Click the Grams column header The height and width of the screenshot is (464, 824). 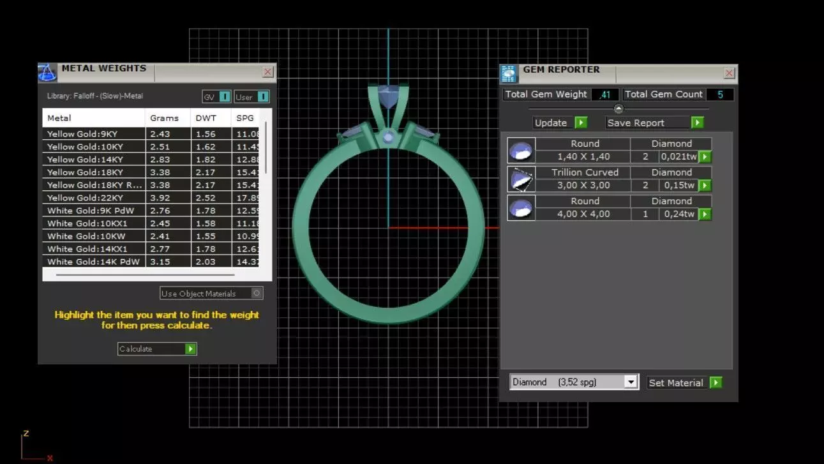click(x=169, y=118)
